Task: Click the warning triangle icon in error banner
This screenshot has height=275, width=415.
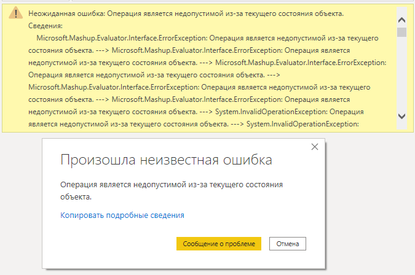Action: (x=15, y=14)
